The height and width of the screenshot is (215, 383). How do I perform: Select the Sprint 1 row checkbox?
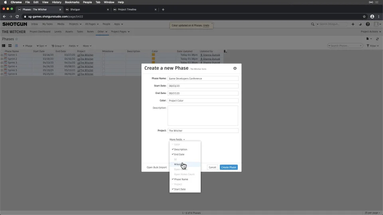[2, 55]
